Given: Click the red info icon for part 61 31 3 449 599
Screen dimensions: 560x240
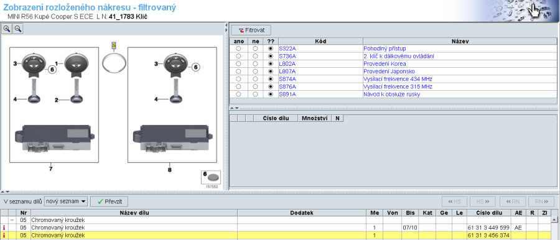Looking at the screenshot, I should tap(4, 228).
